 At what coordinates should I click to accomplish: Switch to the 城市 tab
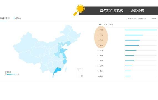click(x=111, y=24)
